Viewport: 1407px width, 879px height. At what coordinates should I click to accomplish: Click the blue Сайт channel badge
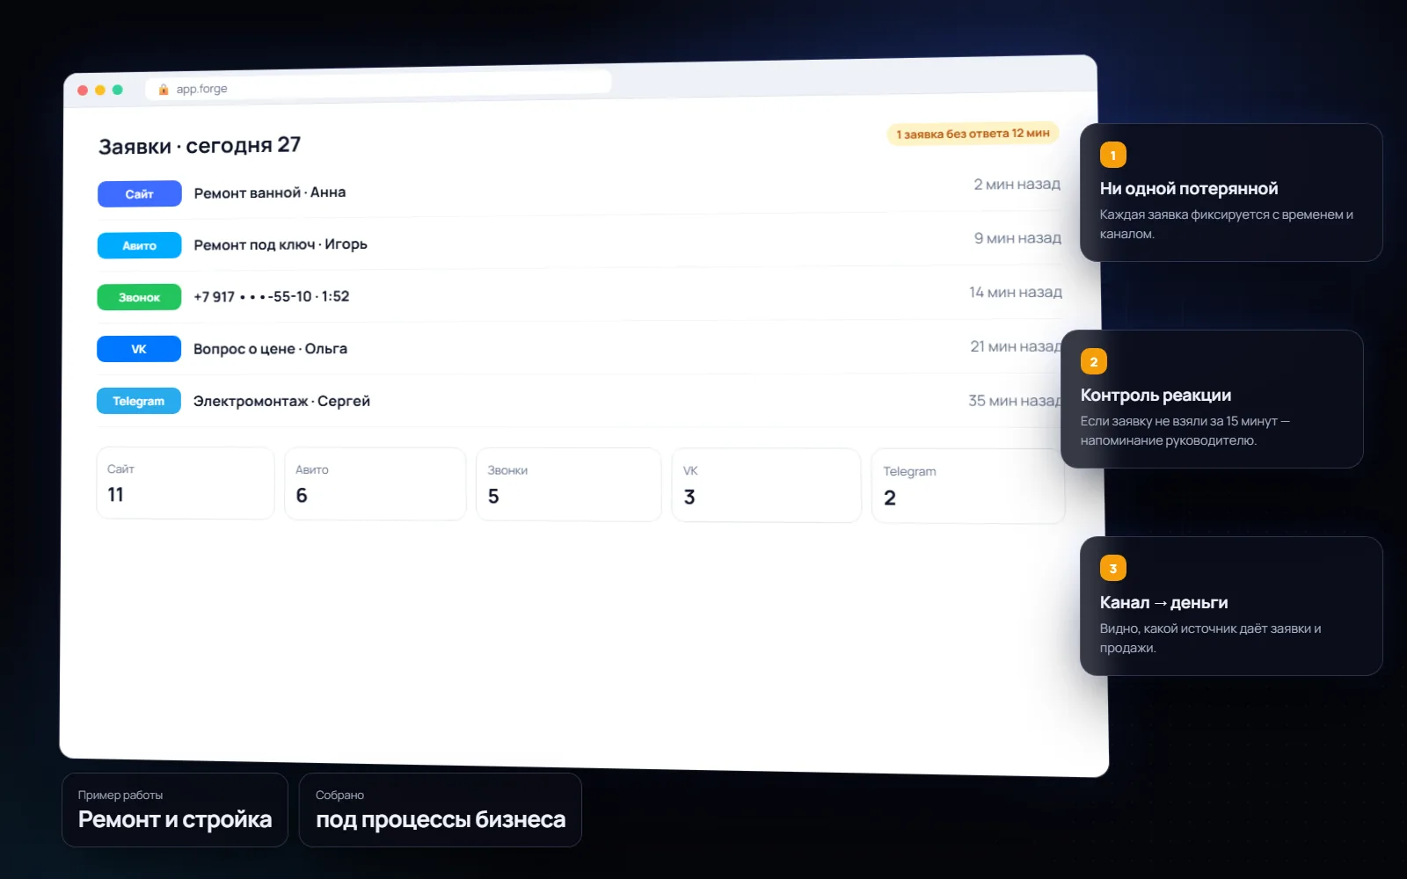click(x=139, y=193)
